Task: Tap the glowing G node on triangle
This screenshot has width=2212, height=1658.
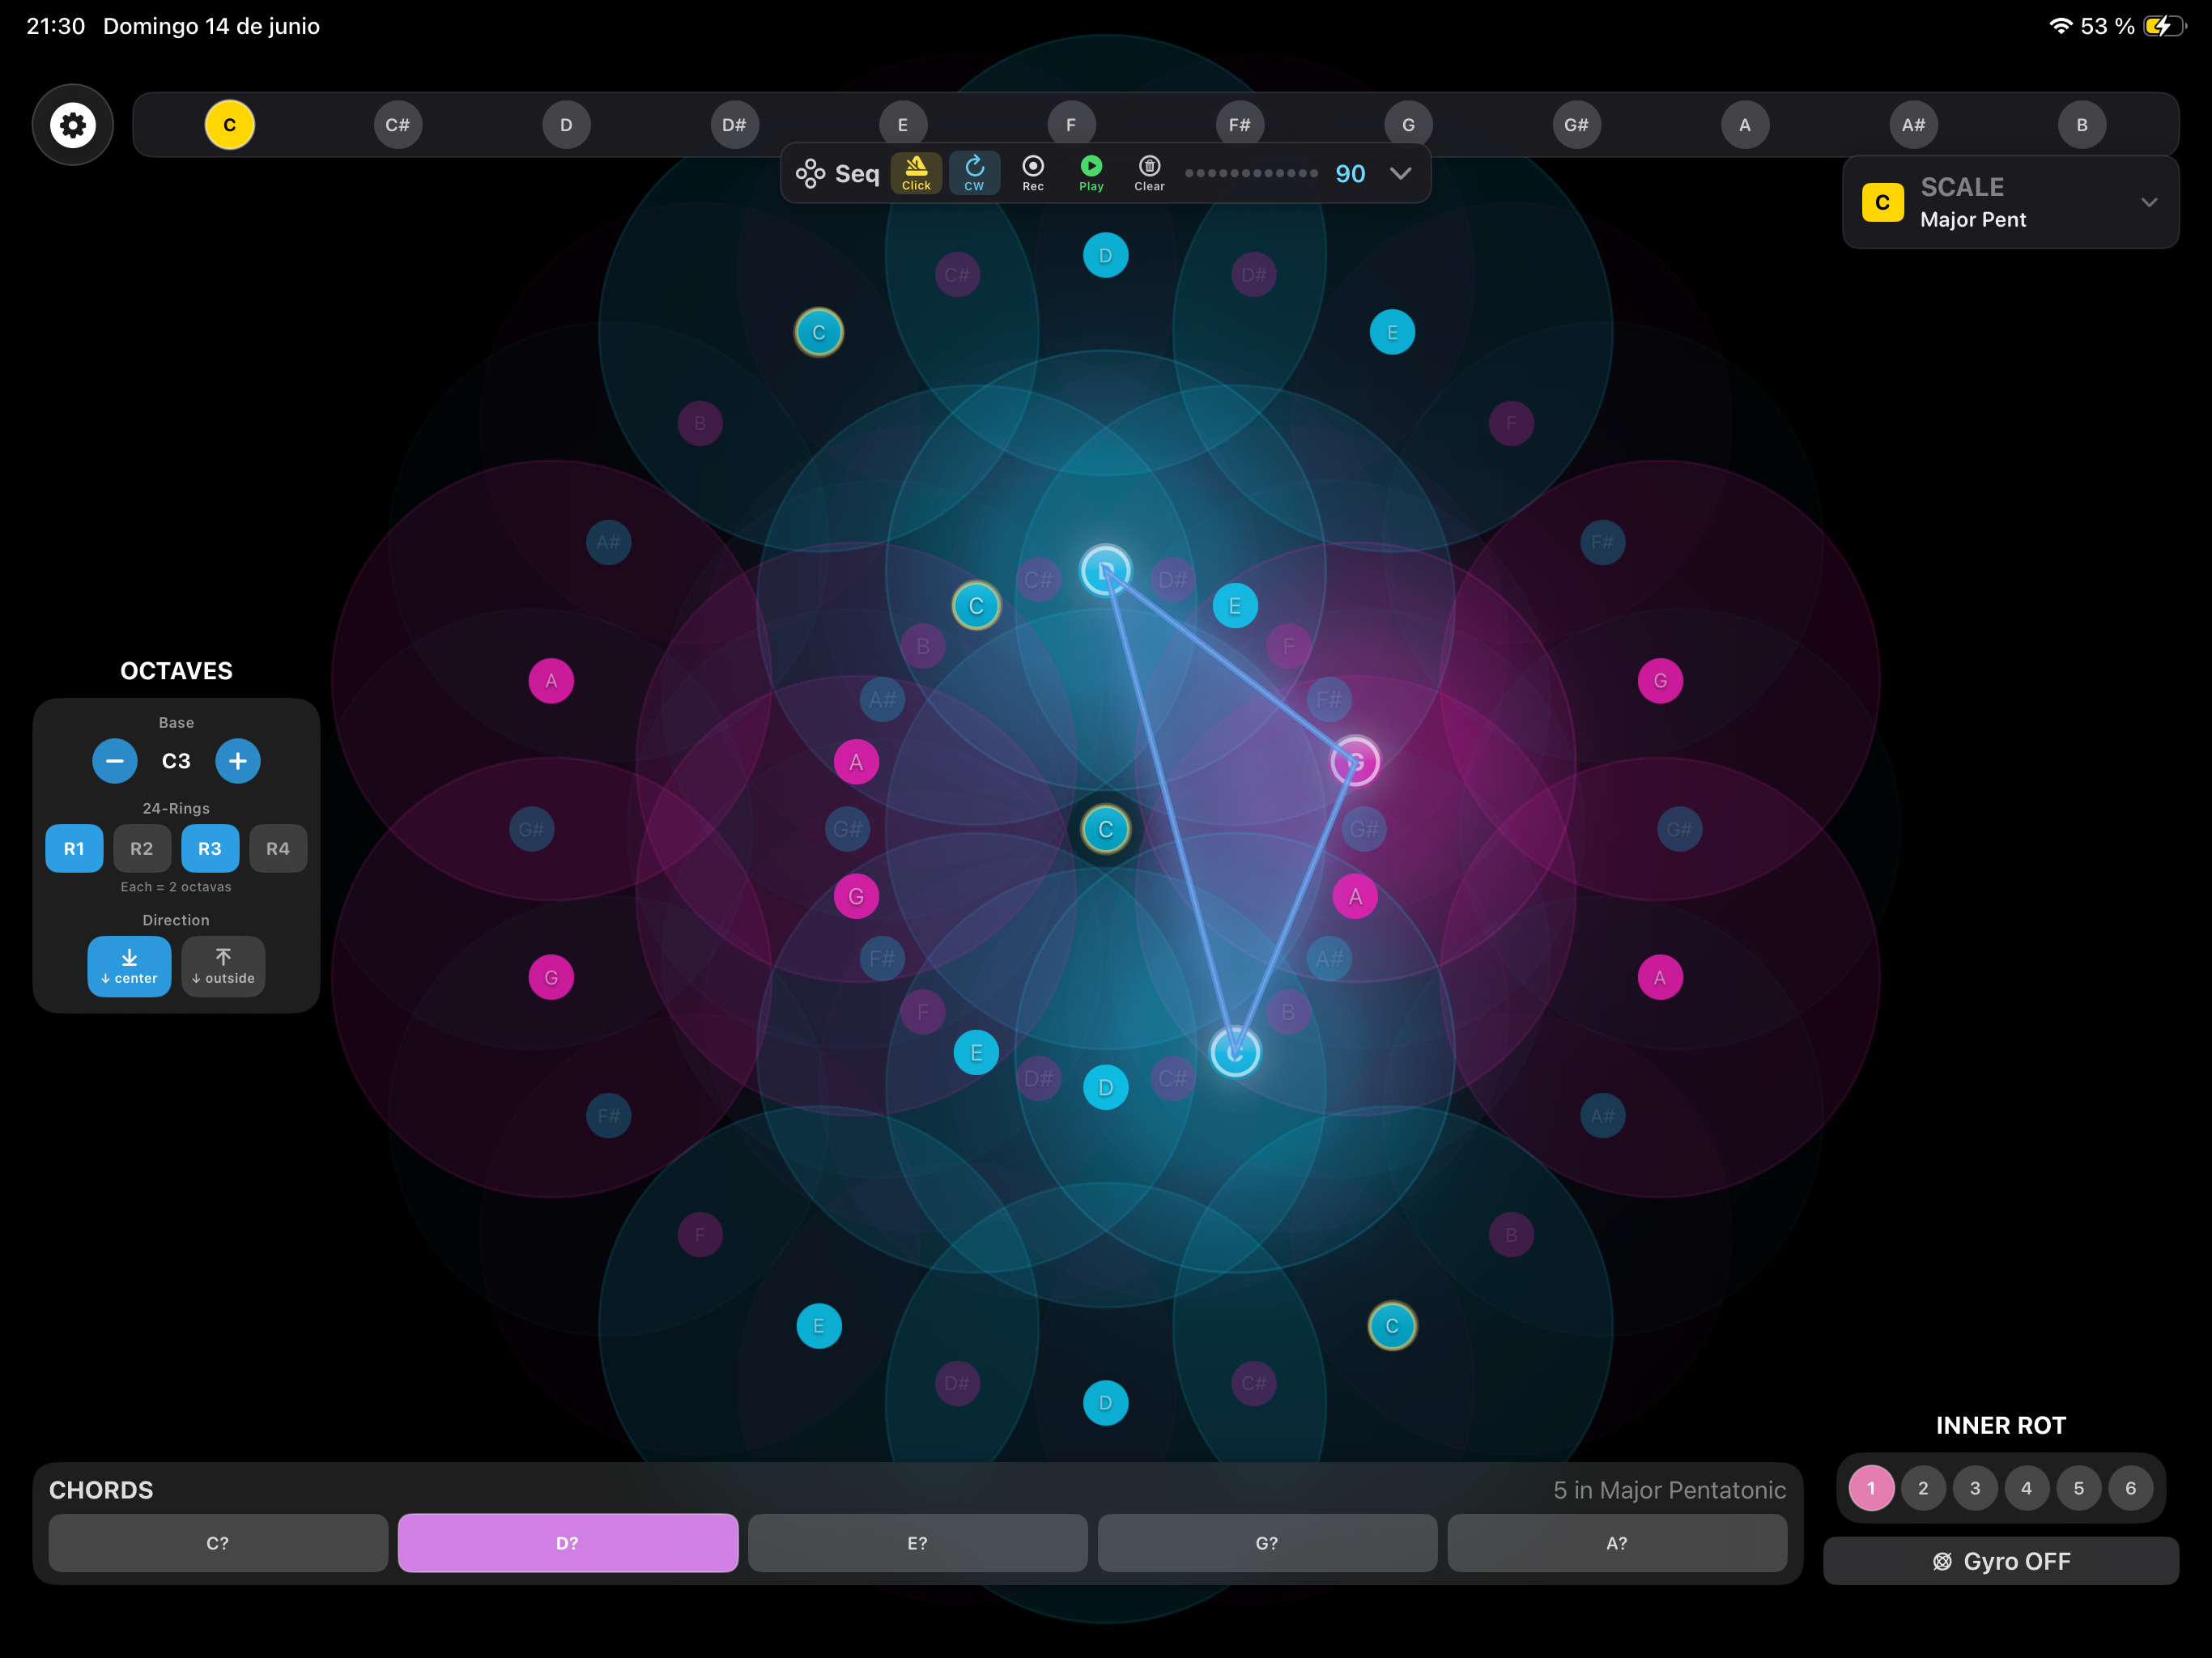Action: pos(1355,762)
